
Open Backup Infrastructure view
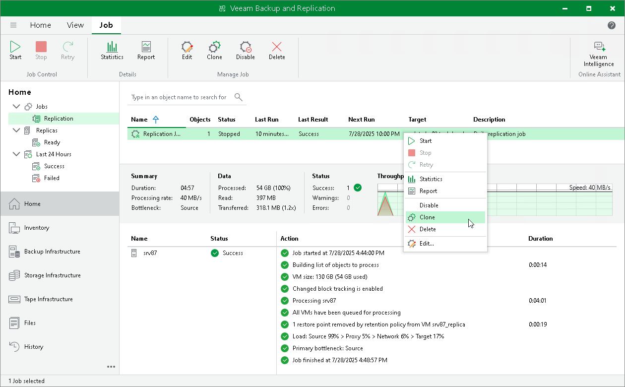coord(60,252)
